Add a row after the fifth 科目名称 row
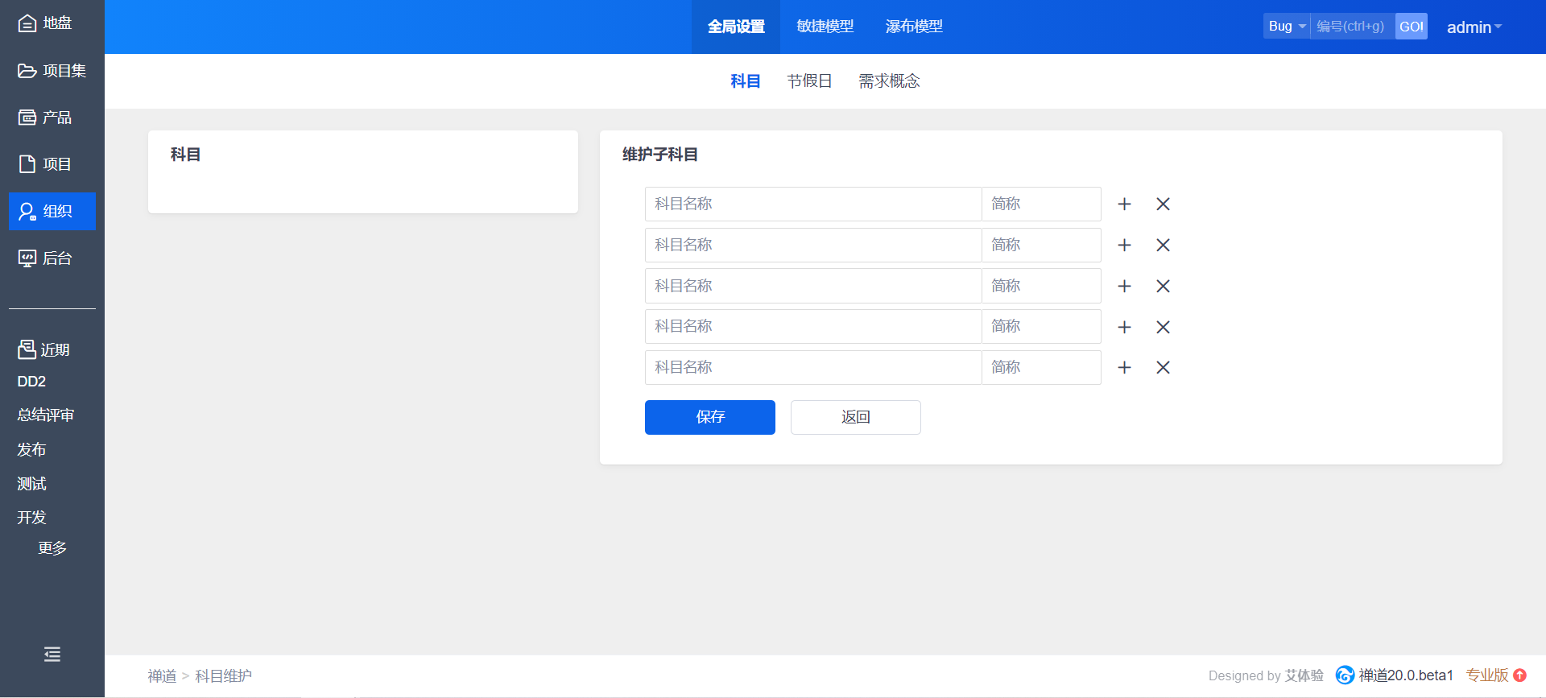The width and height of the screenshot is (1546, 698). point(1125,367)
